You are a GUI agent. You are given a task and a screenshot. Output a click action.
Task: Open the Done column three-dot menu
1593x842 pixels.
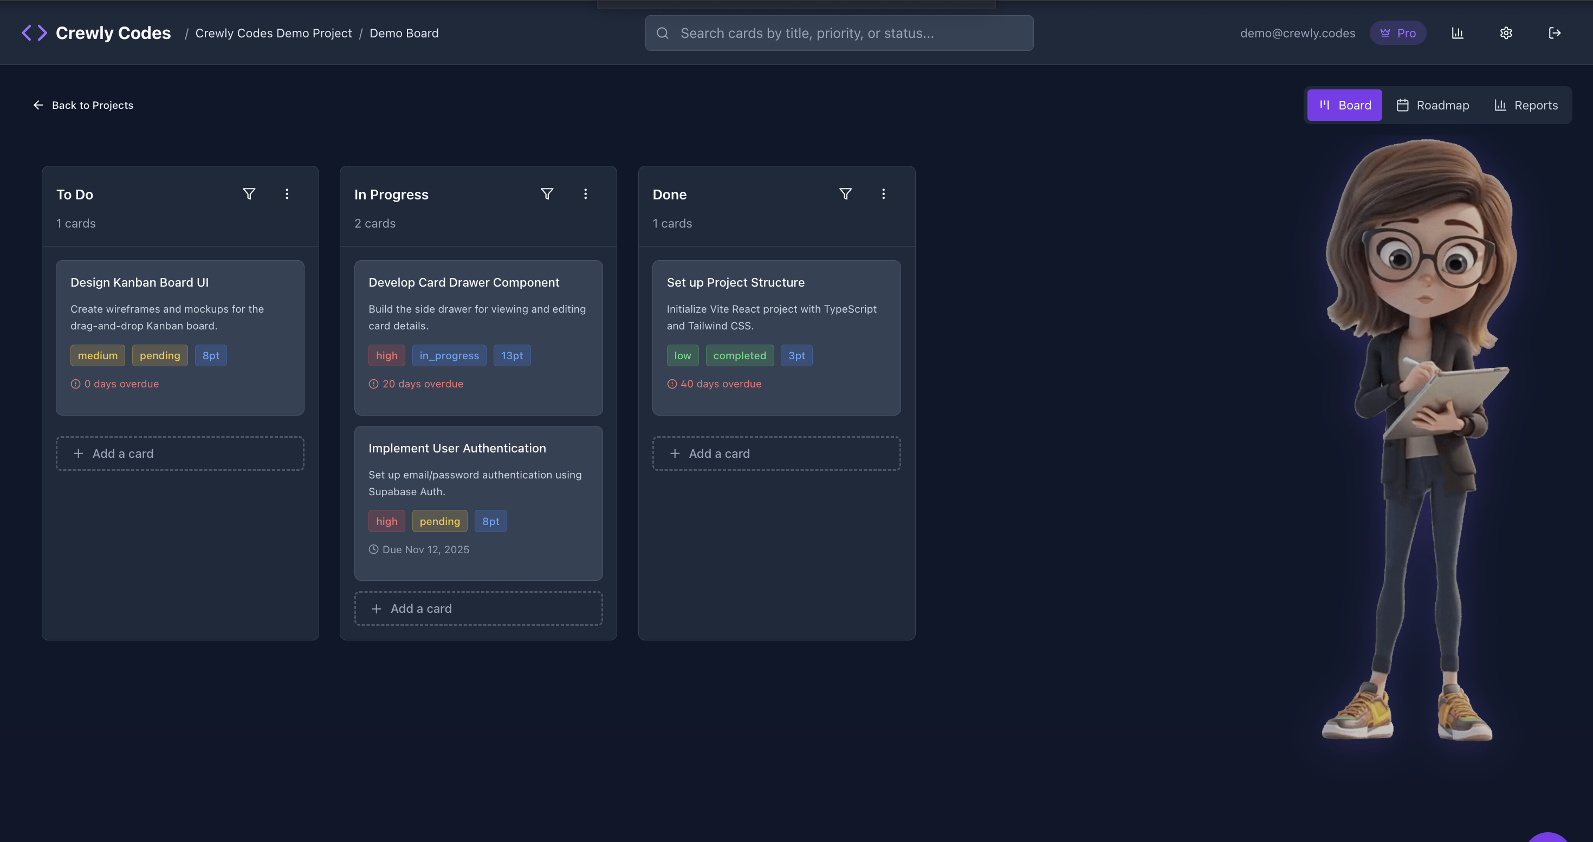[883, 194]
